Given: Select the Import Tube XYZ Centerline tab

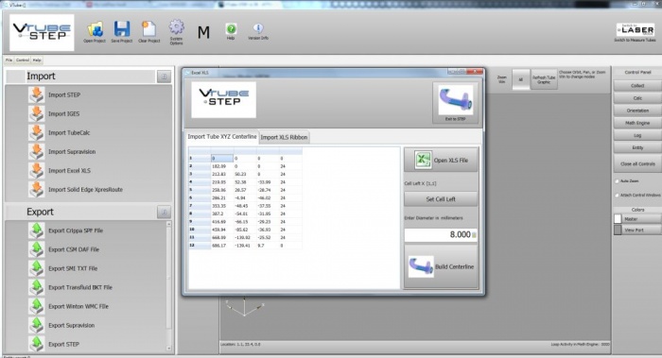Looking at the screenshot, I should (x=222, y=137).
